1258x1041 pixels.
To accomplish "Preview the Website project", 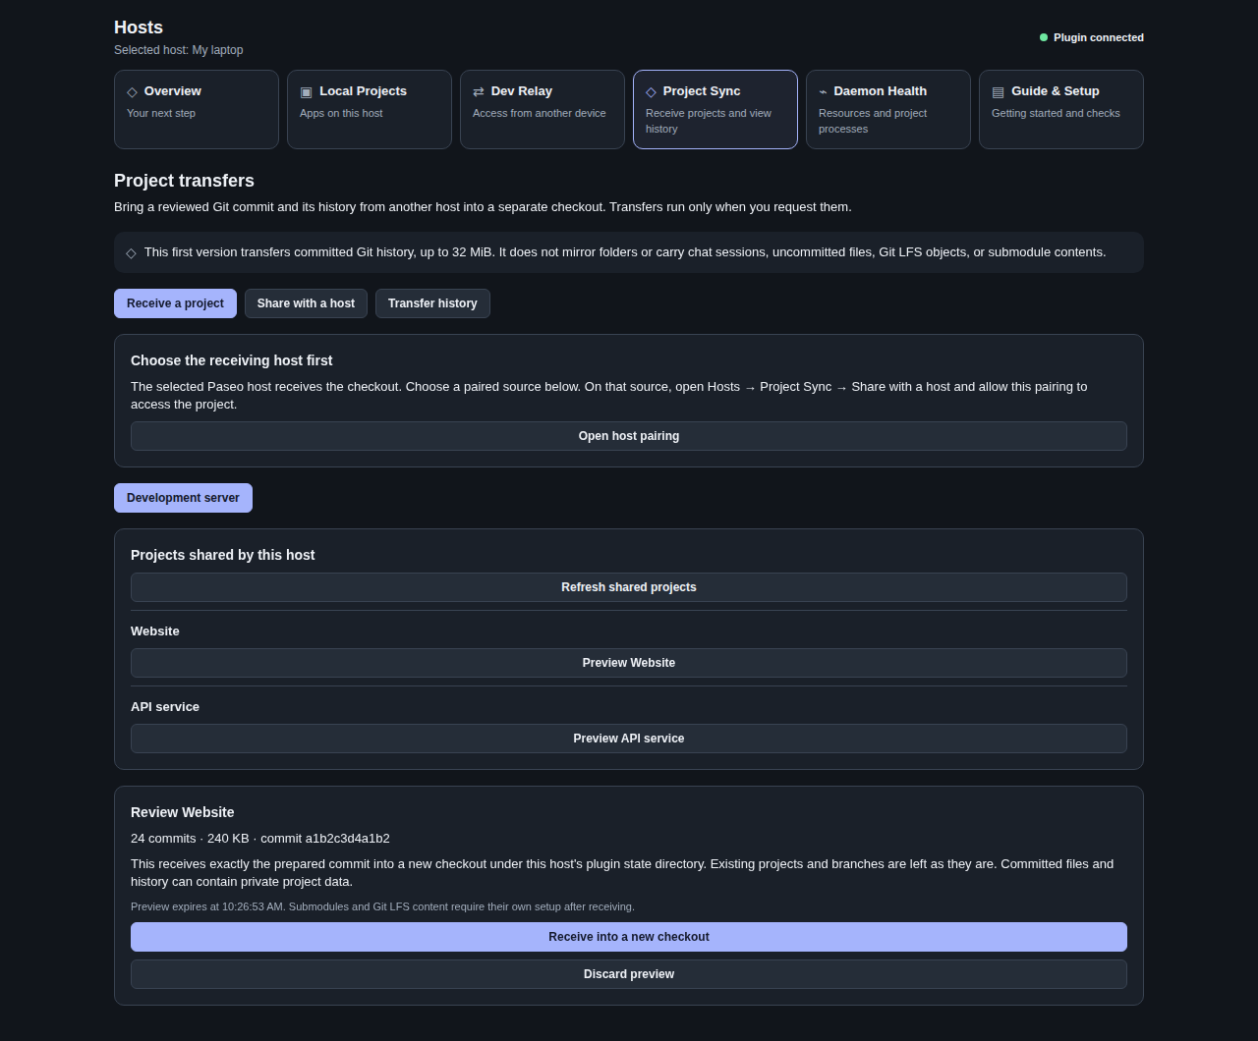I will point(629,663).
